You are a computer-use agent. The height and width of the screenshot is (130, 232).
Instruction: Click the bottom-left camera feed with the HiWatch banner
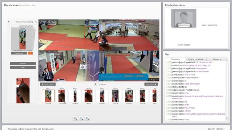pyautogui.click(x=69, y=66)
